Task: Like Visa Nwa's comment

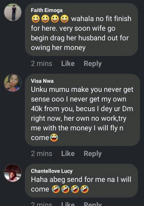Action: coord(68,154)
